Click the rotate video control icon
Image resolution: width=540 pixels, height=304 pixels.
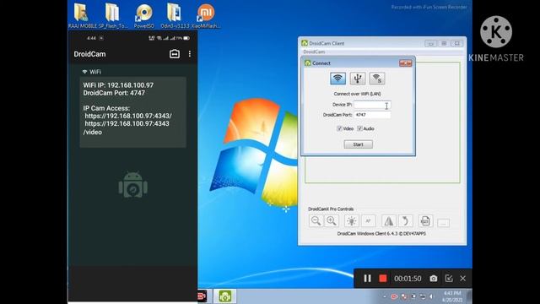406,221
